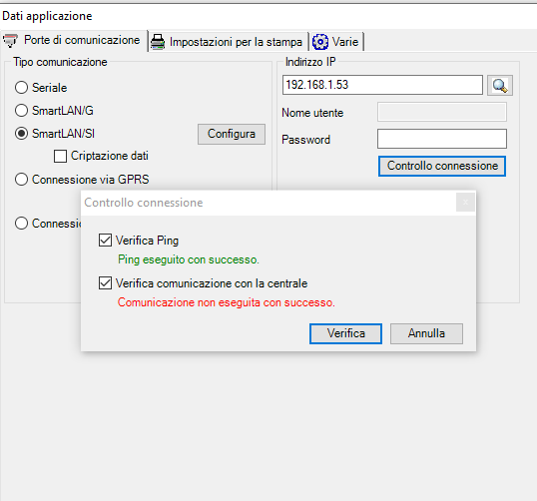Click the port icon on Porte di comunicazione tab
Screen dimensions: 537x501
coord(10,40)
